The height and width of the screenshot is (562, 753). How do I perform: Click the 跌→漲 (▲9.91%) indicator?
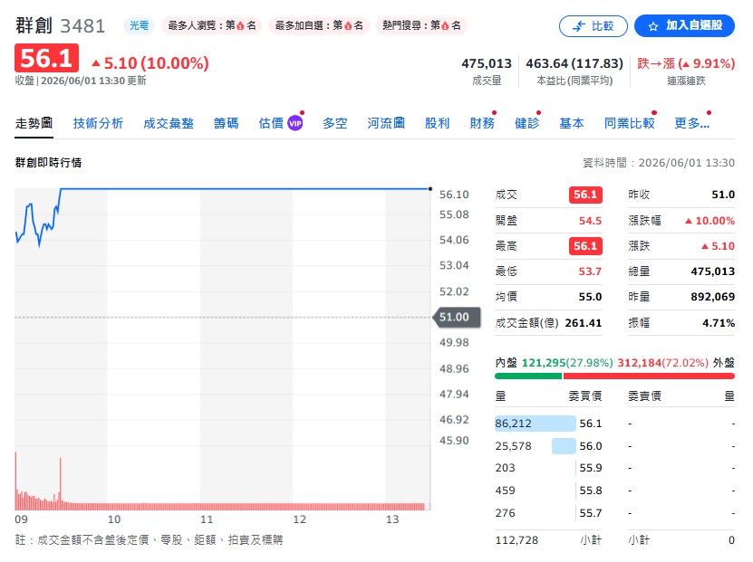click(x=686, y=63)
